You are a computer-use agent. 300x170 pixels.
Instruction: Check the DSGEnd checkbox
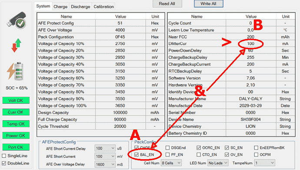click(167, 148)
